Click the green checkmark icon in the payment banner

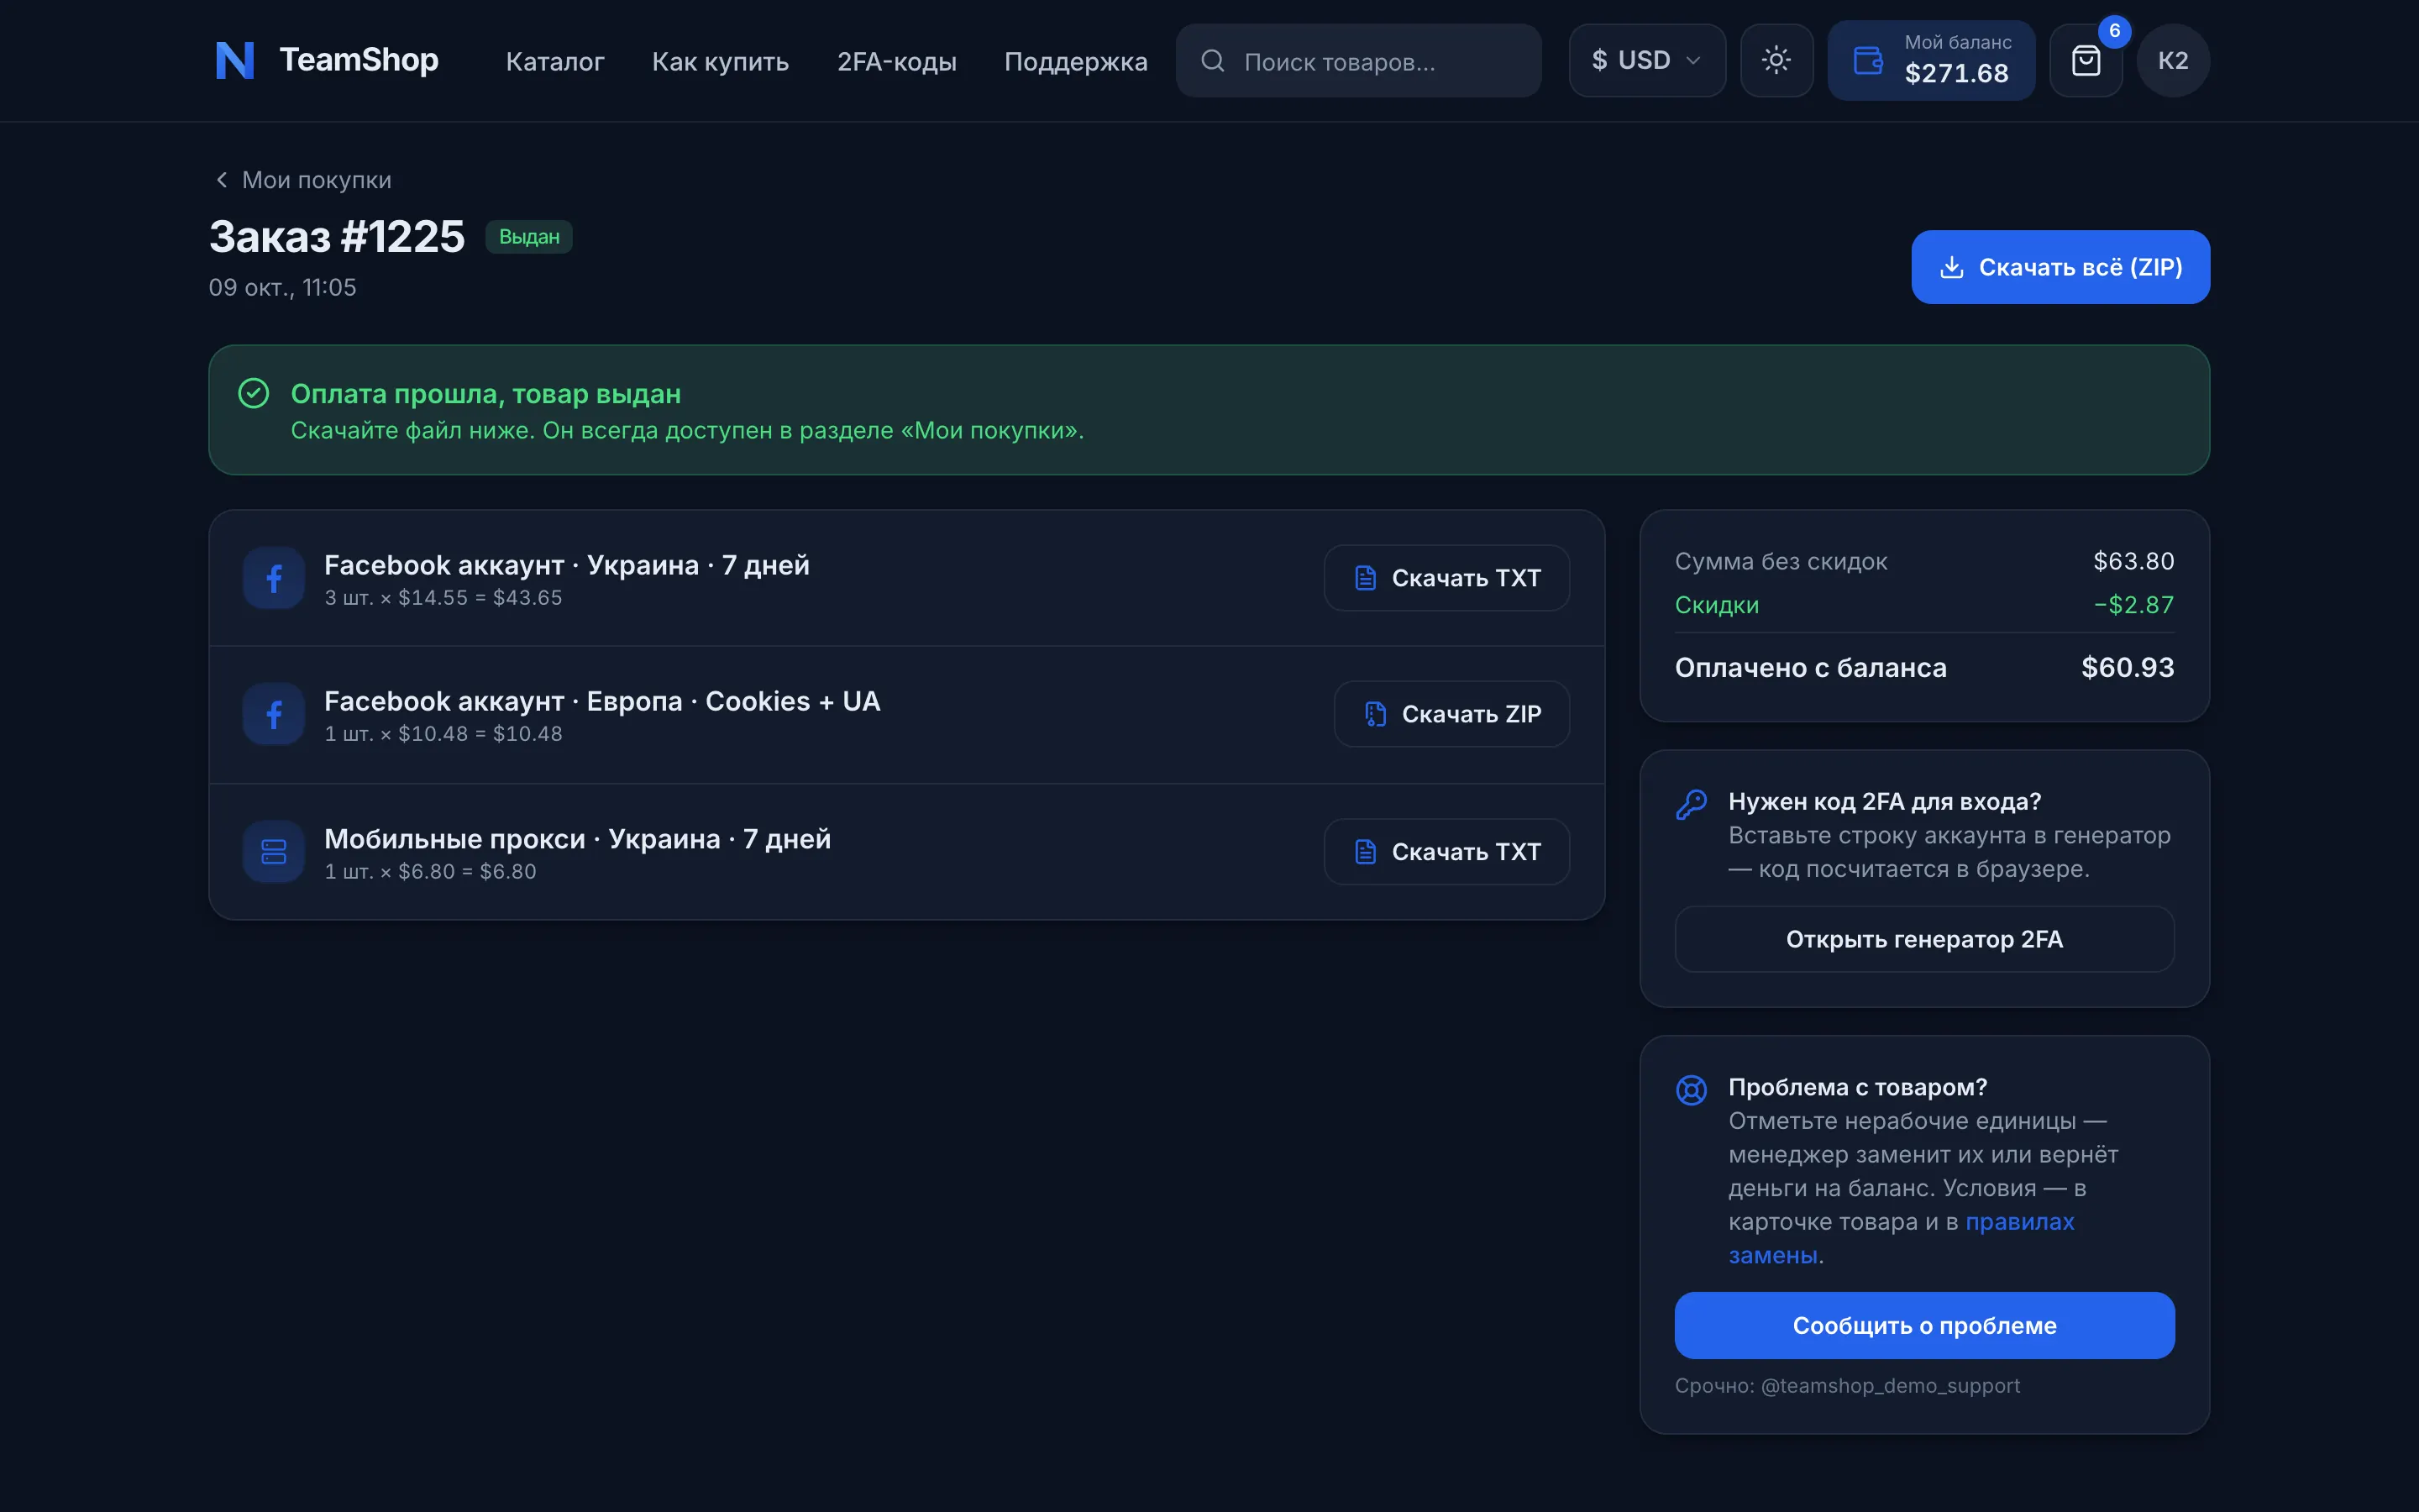pyautogui.click(x=254, y=393)
